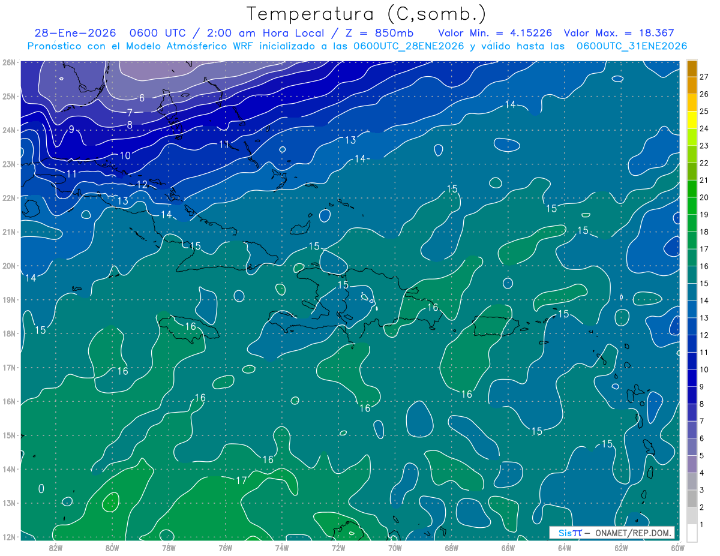Click the white band of the color scale
This screenshot has width=720, height=556.
692,533
